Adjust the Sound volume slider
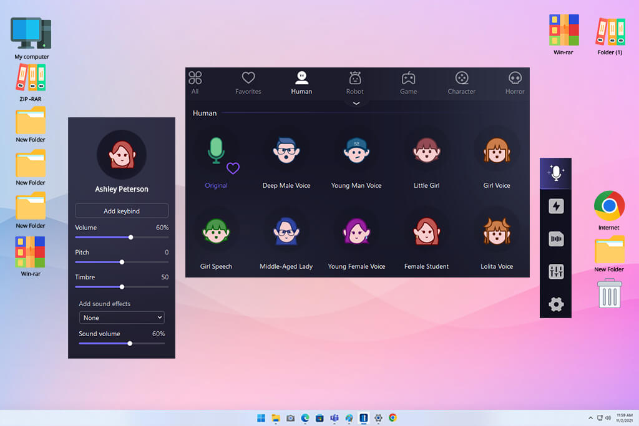 122,343
